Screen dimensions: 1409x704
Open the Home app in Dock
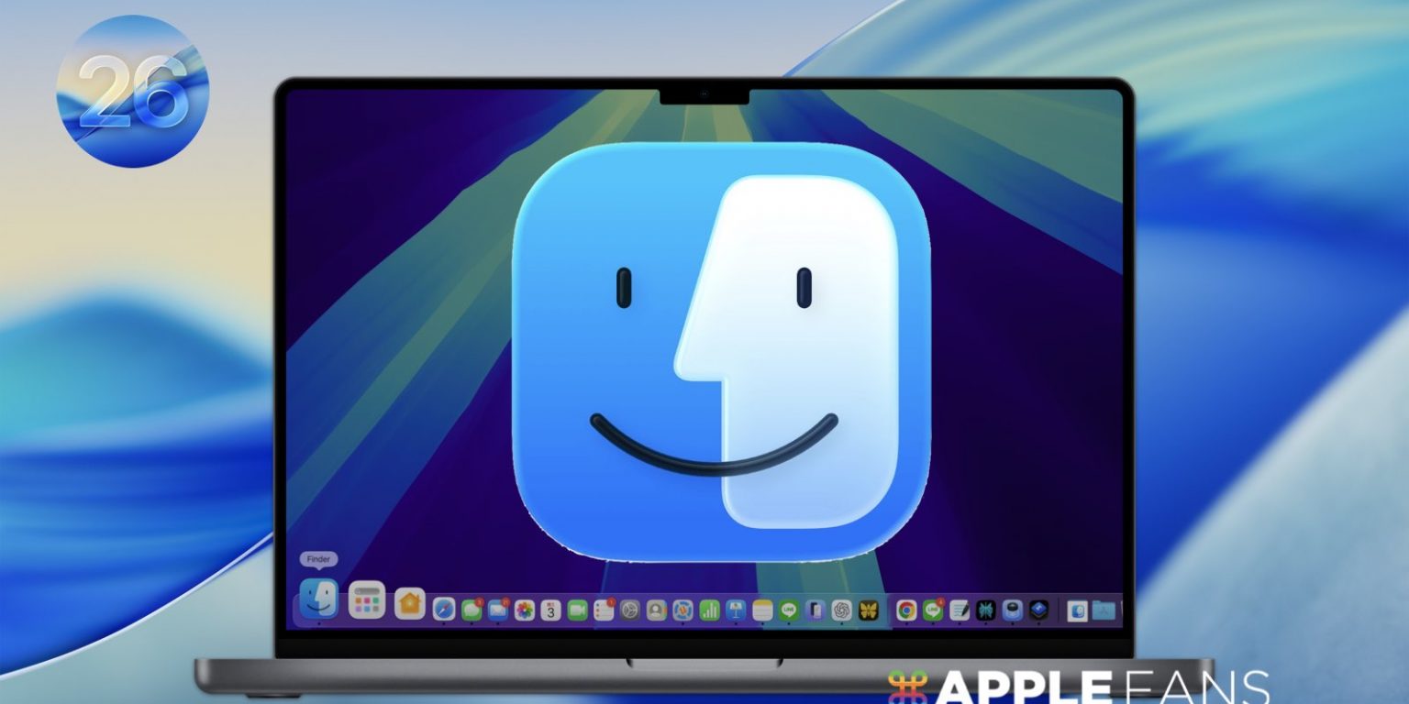410,604
